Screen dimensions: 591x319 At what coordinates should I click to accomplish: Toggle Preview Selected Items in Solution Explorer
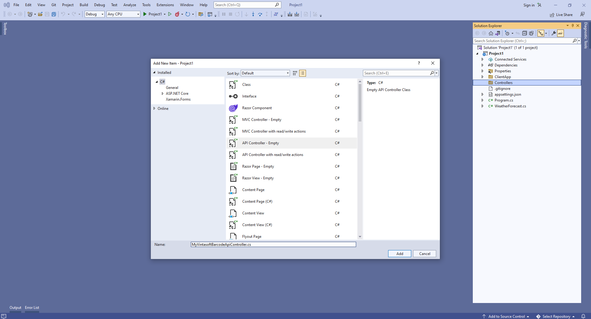pos(561,33)
